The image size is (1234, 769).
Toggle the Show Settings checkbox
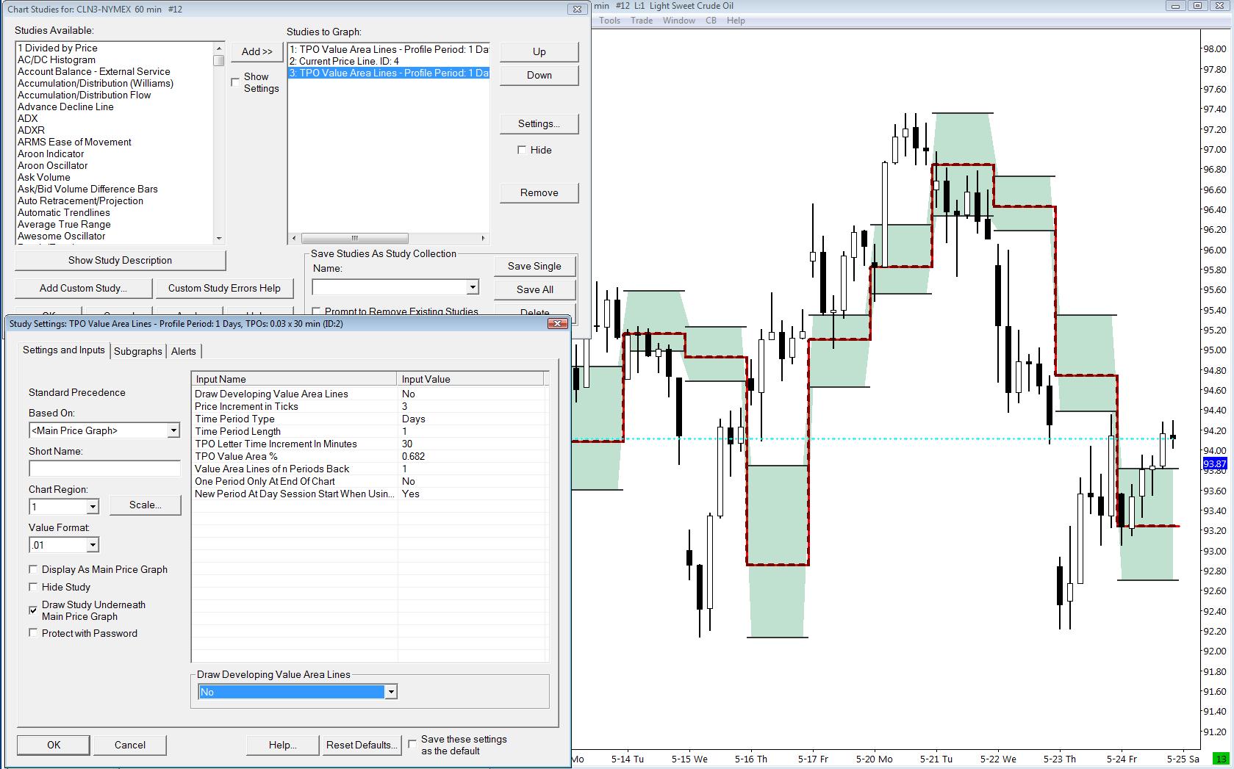tap(235, 82)
